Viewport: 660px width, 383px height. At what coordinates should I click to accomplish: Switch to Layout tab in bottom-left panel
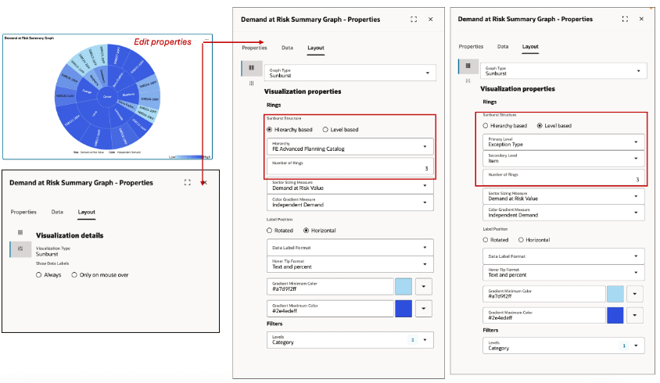coord(86,212)
